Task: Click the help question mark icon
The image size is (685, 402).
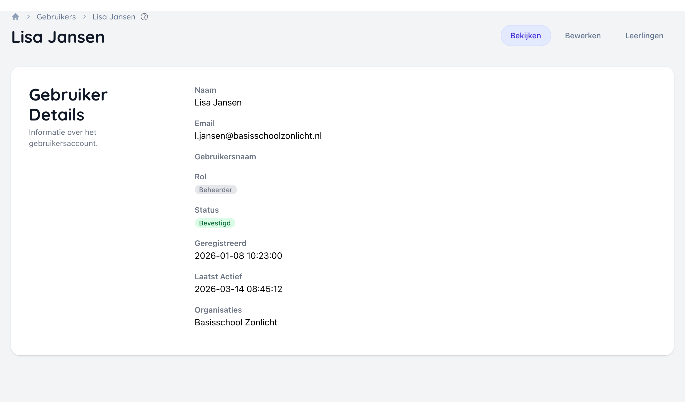Action: pos(144,17)
